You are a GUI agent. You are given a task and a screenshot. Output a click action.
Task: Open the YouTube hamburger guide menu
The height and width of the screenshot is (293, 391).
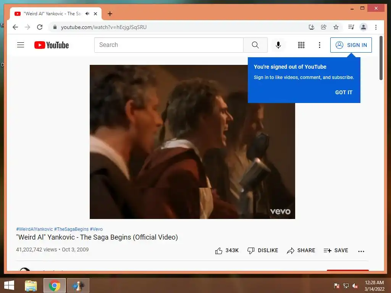tap(21, 45)
